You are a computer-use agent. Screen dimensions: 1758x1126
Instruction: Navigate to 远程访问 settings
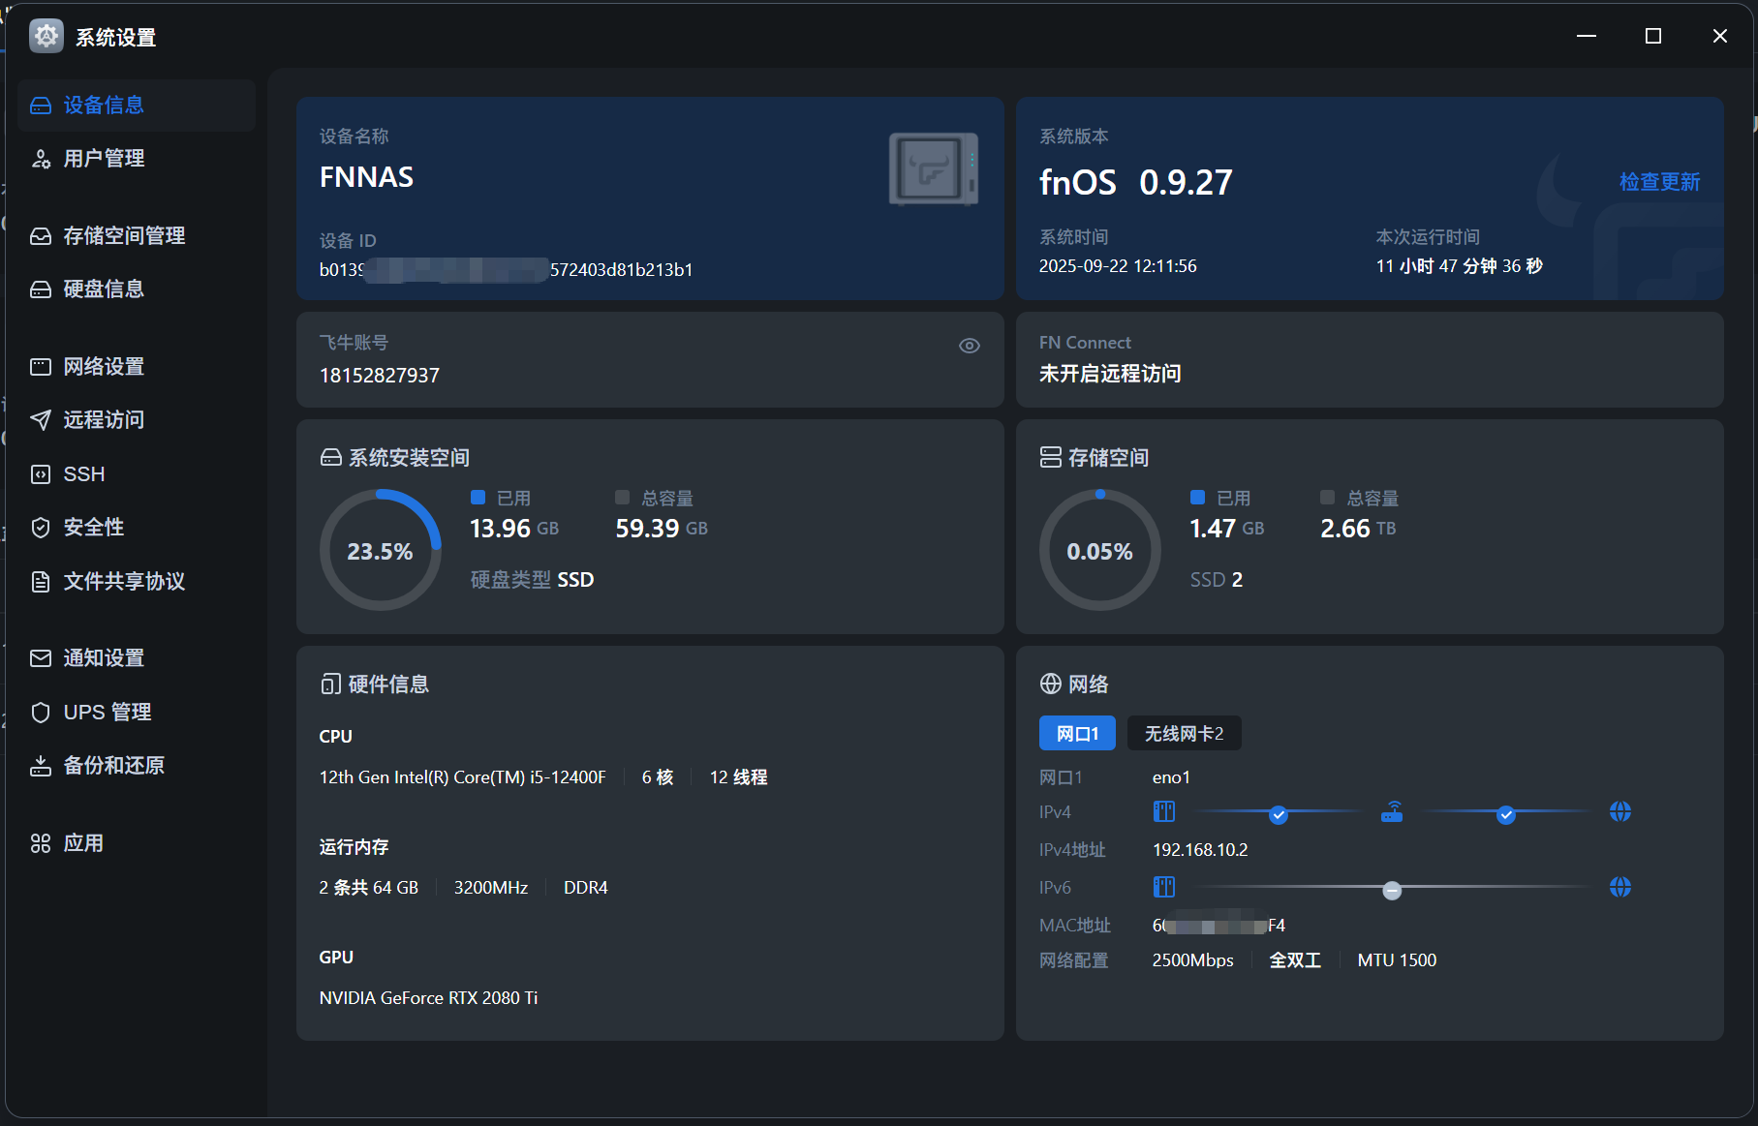tap(137, 420)
